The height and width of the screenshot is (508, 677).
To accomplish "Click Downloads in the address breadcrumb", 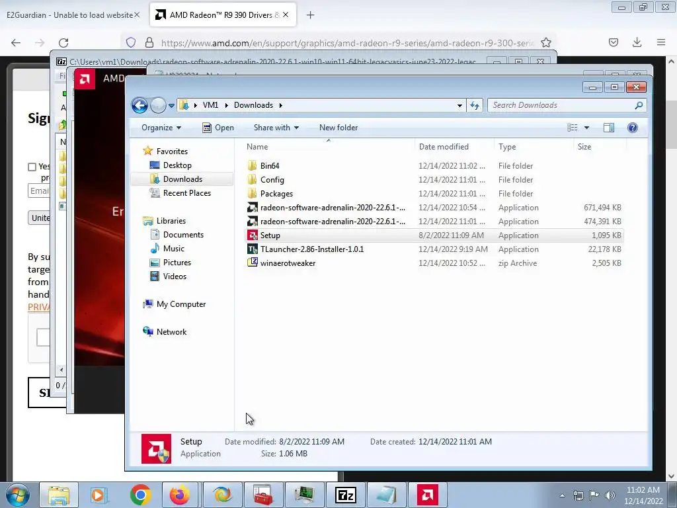I will click(x=253, y=105).
